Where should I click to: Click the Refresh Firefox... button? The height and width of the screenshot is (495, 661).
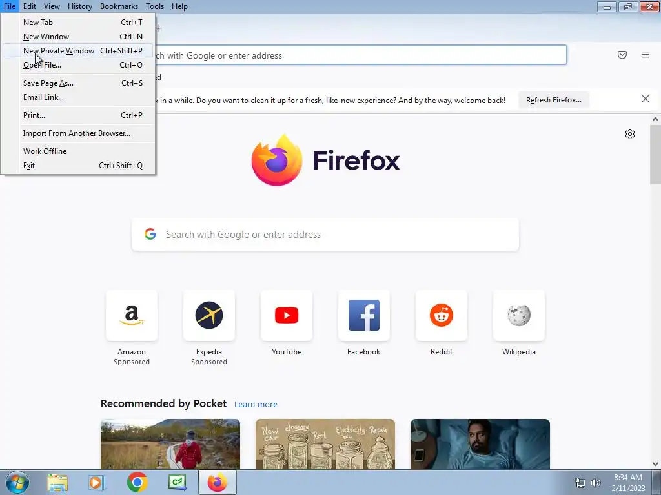[553, 100]
